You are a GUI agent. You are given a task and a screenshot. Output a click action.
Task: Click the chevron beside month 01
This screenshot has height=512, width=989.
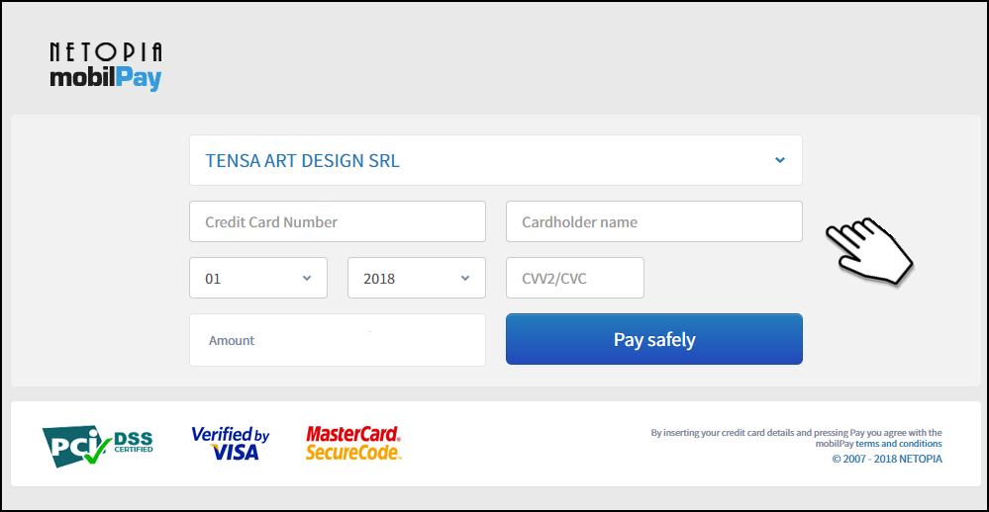point(307,278)
